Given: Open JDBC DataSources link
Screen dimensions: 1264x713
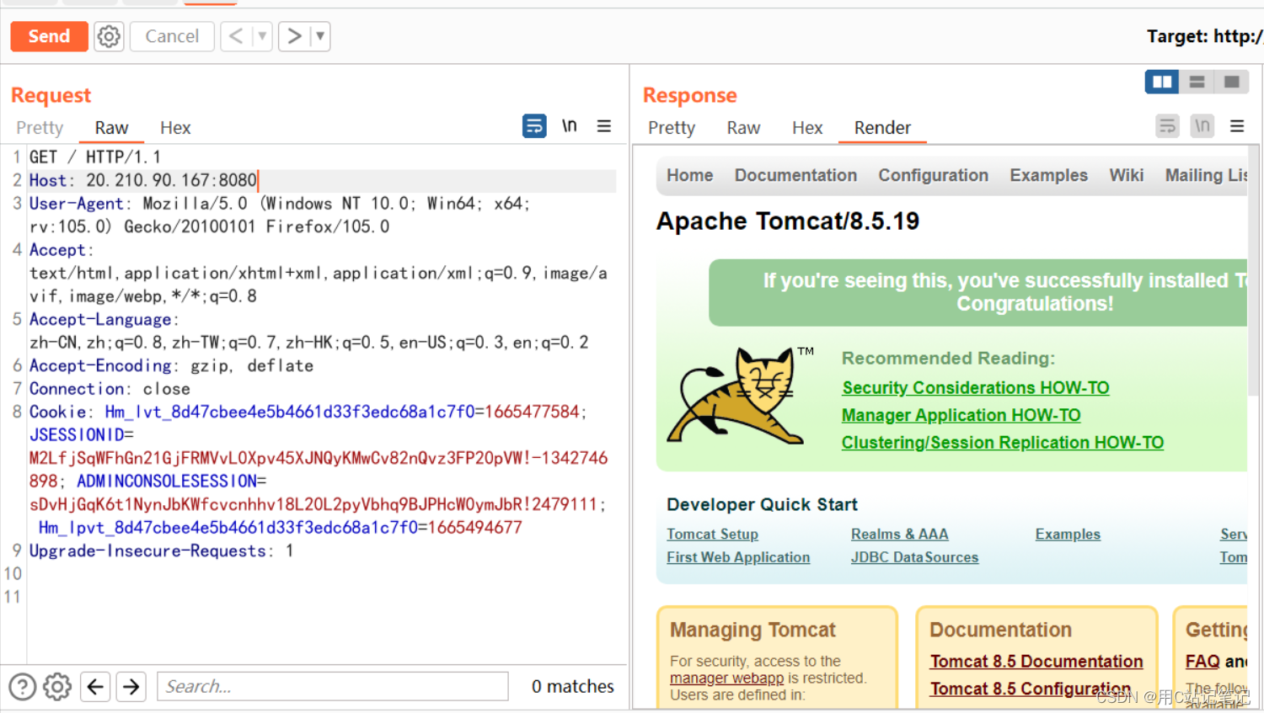Looking at the screenshot, I should pyautogui.click(x=914, y=557).
